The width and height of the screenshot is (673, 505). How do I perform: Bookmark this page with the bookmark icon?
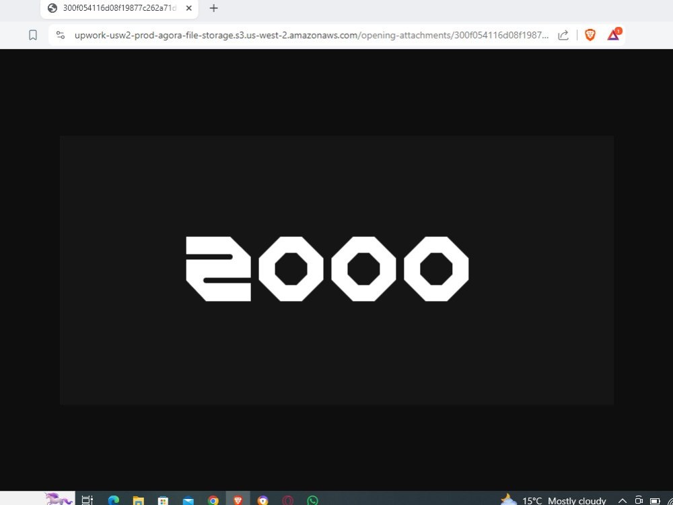33,35
